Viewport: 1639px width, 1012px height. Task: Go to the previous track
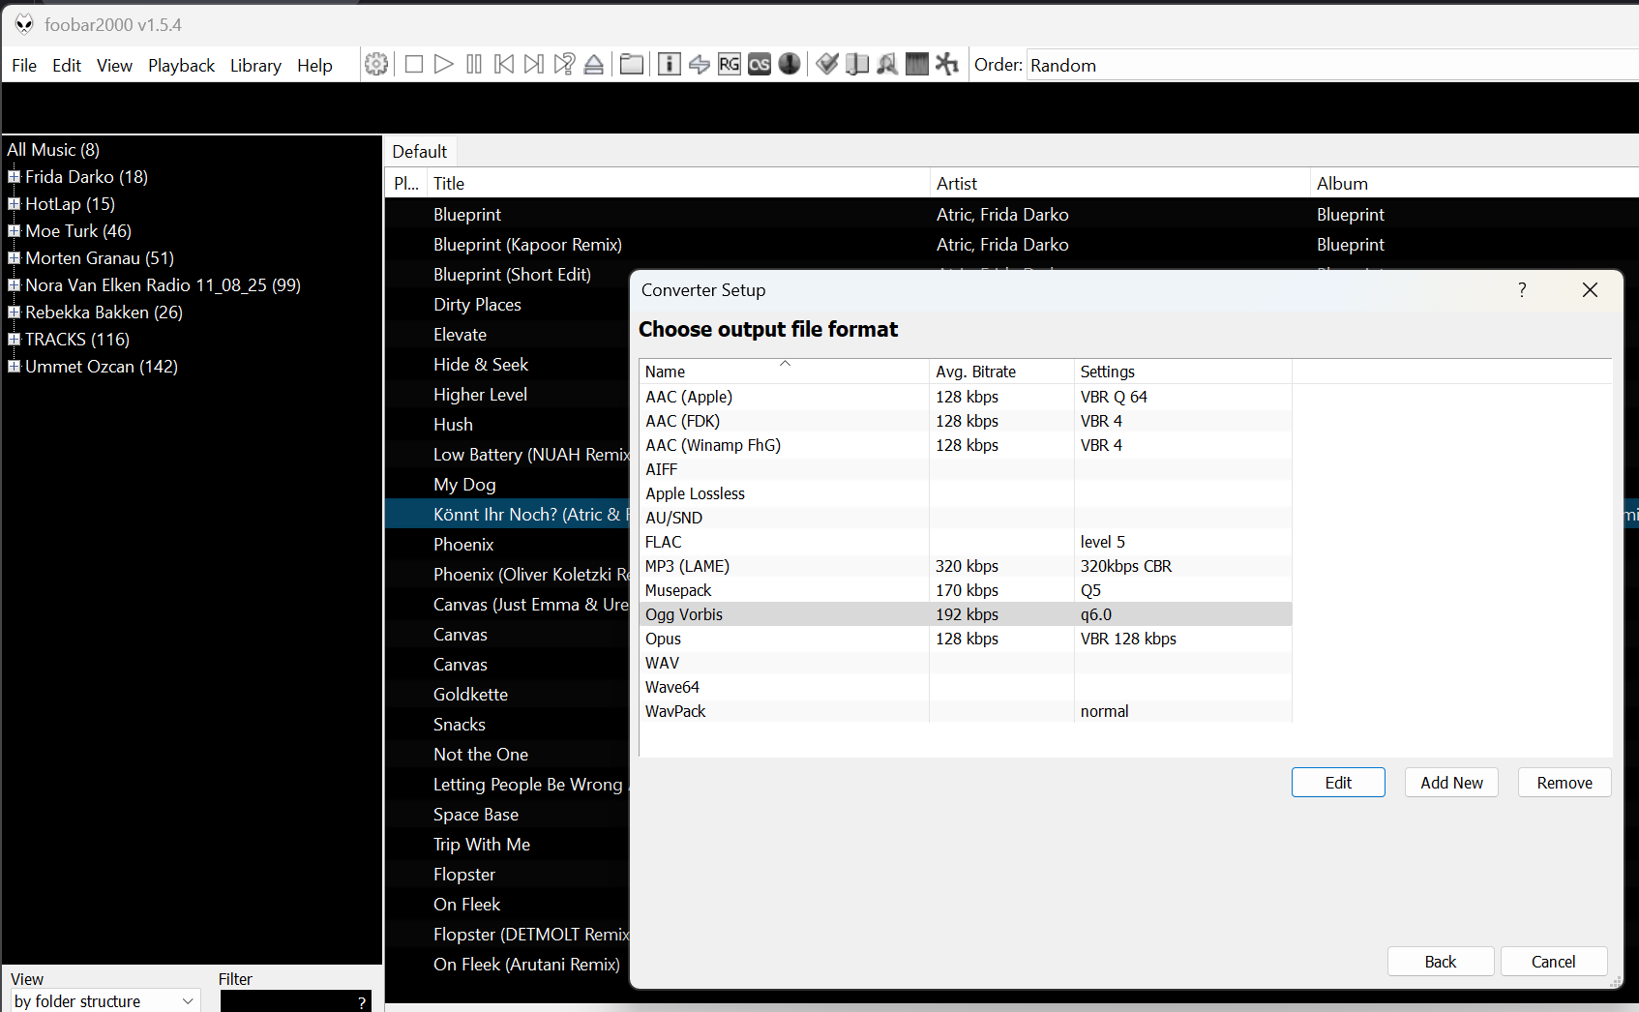pos(504,64)
